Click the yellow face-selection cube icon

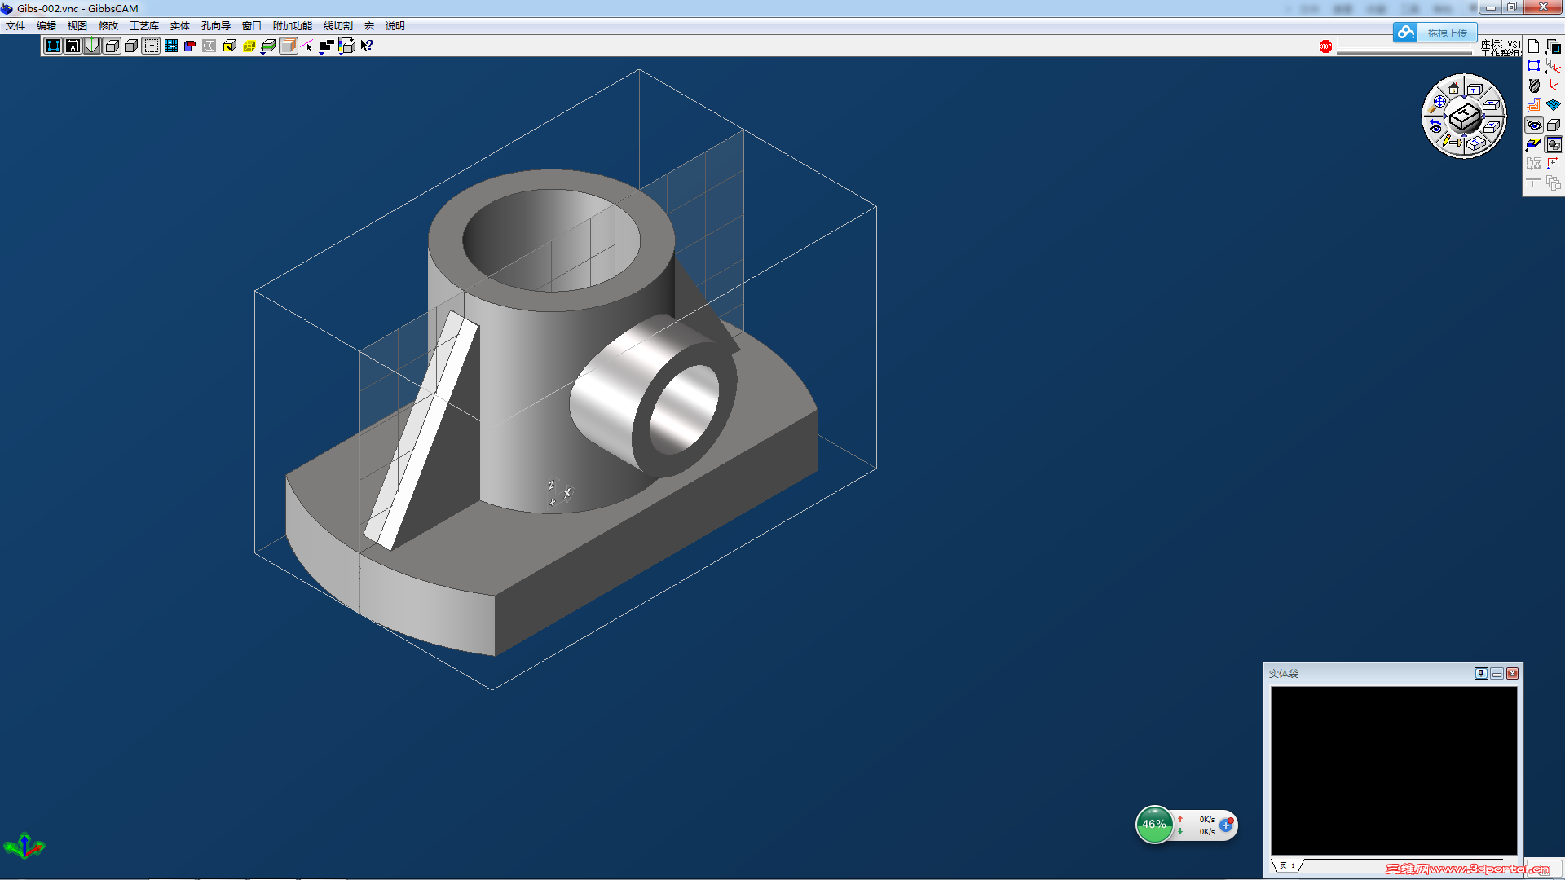coord(229,46)
